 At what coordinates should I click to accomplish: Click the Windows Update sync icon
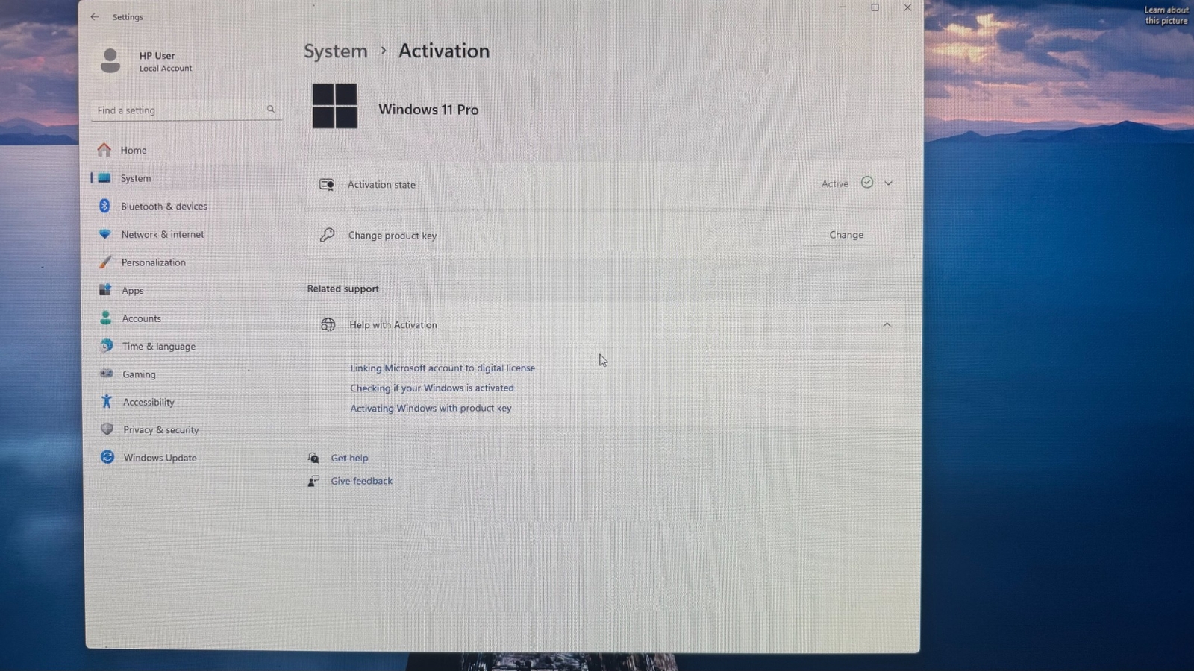point(107,457)
